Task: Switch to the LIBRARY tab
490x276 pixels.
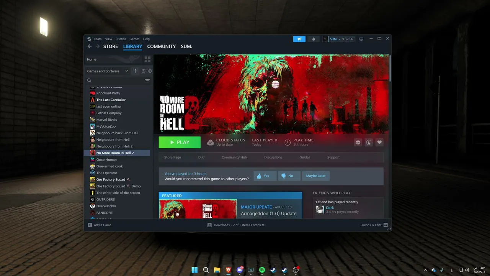Action: click(x=132, y=46)
